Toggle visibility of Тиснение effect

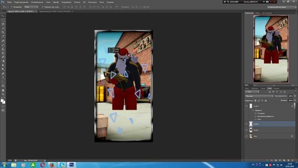[256, 113]
